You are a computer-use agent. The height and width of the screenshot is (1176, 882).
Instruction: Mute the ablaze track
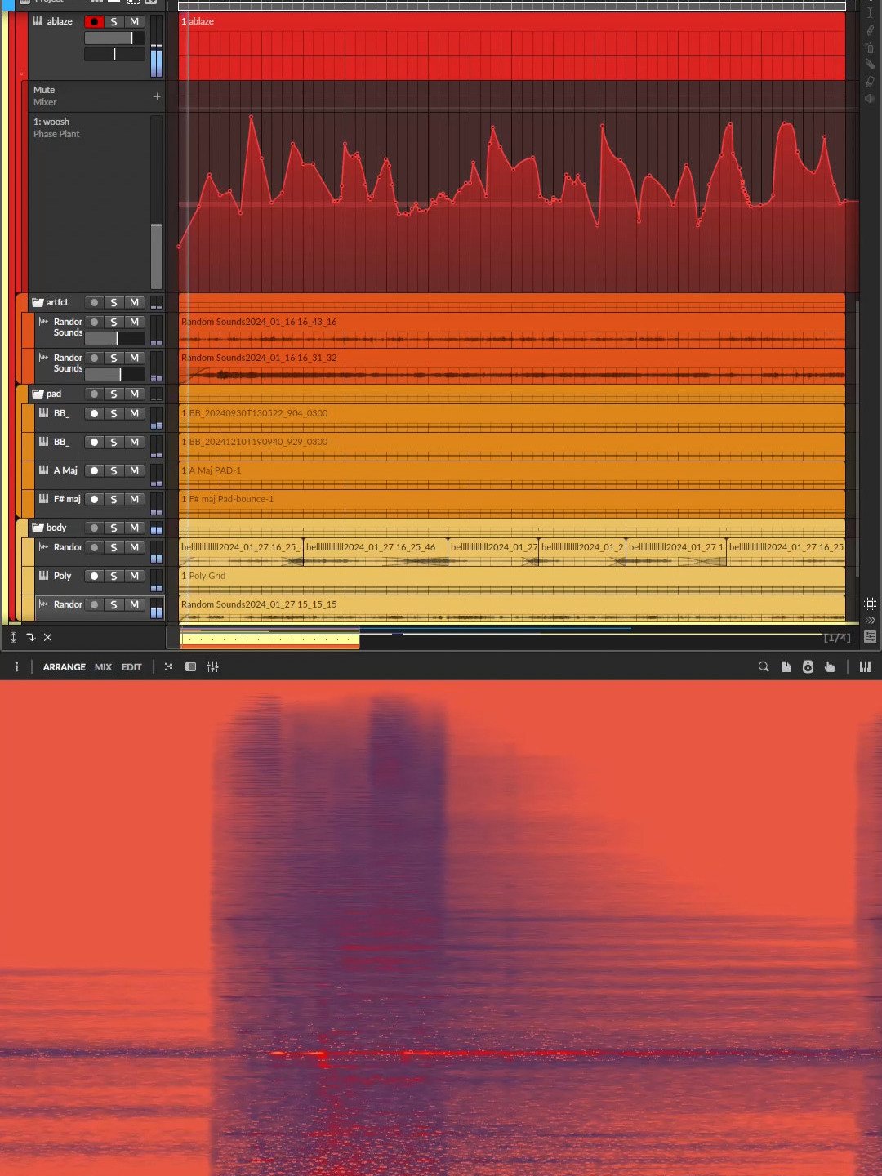click(x=134, y=22)
